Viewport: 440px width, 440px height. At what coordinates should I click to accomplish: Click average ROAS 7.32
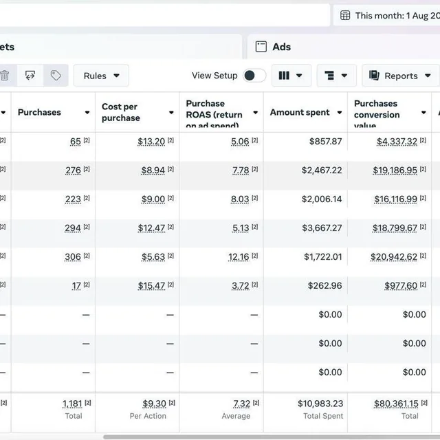[x=241, y=404]
